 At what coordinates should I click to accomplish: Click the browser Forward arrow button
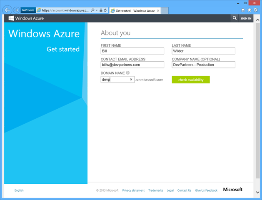16,10
